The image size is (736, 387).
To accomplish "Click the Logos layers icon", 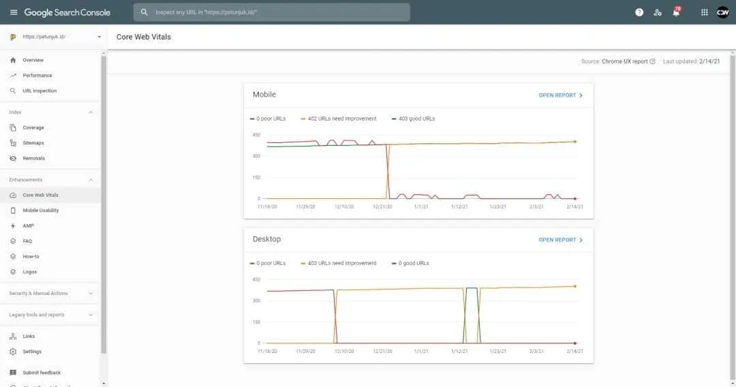I will (x=13, y=272).
